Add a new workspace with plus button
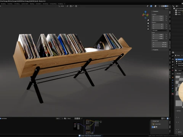This screenshot has width=183, height=137. pos(65,4)
